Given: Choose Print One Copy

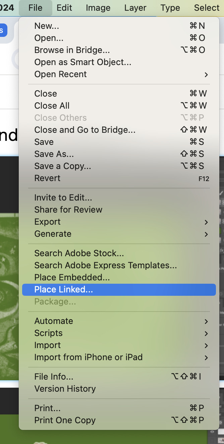Looking at the screenshot, I should click(119, 420).
